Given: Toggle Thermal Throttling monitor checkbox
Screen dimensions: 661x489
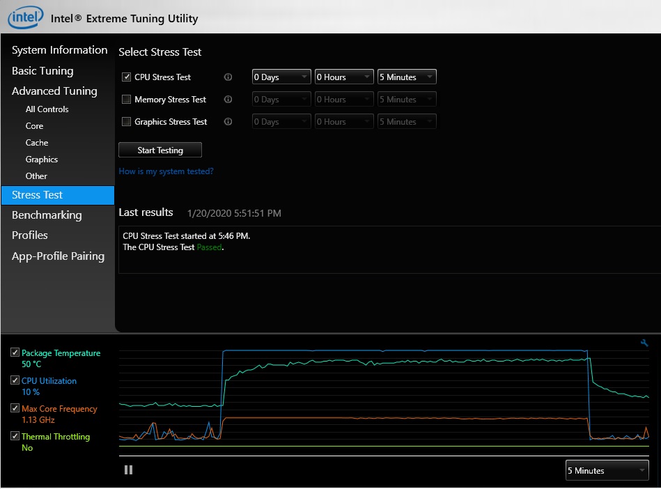Looking at the screenshot, I should [x=15, y=436].
